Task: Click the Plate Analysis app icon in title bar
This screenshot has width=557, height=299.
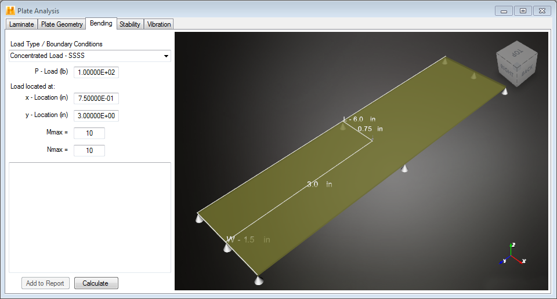Action: point(10,10)
